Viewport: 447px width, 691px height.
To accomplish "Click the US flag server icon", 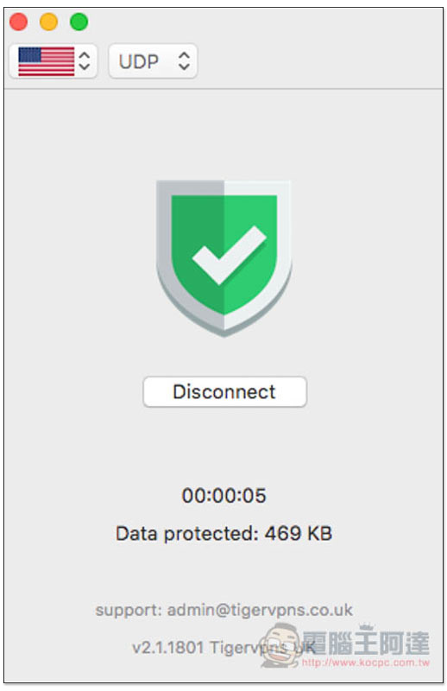I will 47,61.
